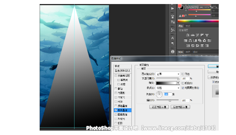Screen dimensions: 236x135
Task: Click the scale percentage input field
Action: coord(185,100)
